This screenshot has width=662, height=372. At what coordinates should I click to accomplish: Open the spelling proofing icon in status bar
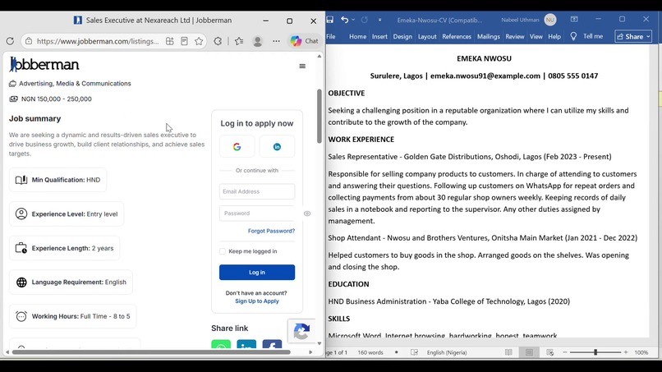click(414, 352)
